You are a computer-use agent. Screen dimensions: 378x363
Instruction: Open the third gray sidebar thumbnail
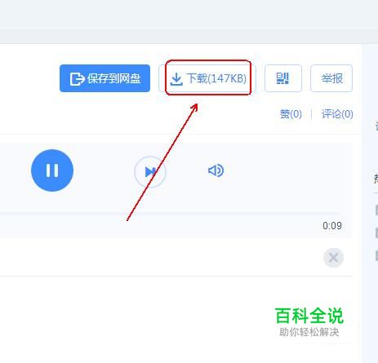[376, 256]
